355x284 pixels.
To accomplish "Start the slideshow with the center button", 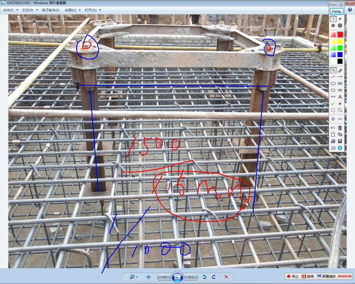I will (177, 277).
